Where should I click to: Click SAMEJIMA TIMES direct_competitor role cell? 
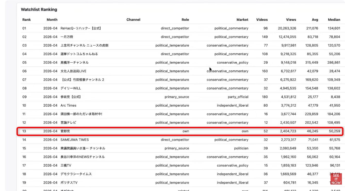(175, 140)
